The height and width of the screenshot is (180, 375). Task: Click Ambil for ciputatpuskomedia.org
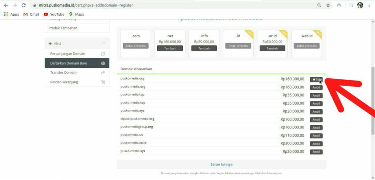(316, 120)
